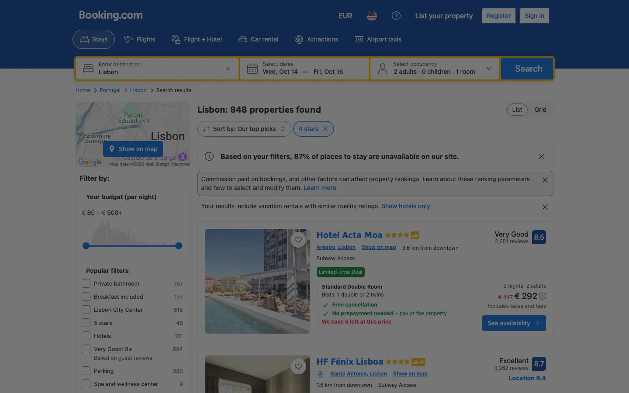Click the thumbs-up preferred badge of Hotel Acta Moa
The height and width of the screenshot is (393, 629).
click(x=415, y=235)
